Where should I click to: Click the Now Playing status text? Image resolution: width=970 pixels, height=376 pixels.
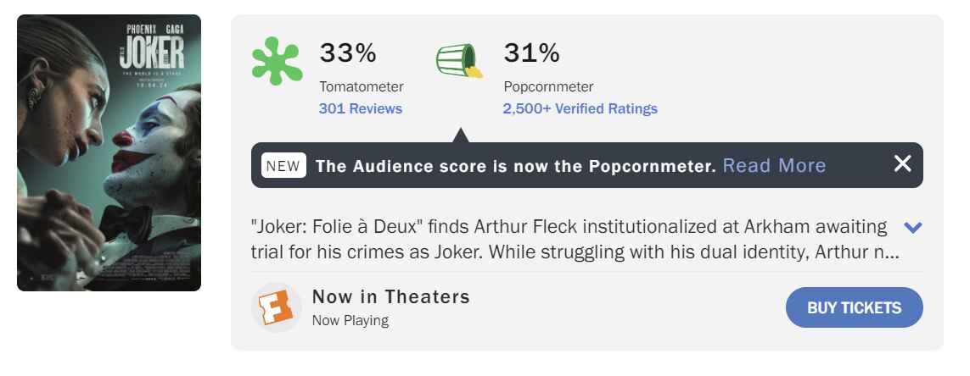point(350,320)
